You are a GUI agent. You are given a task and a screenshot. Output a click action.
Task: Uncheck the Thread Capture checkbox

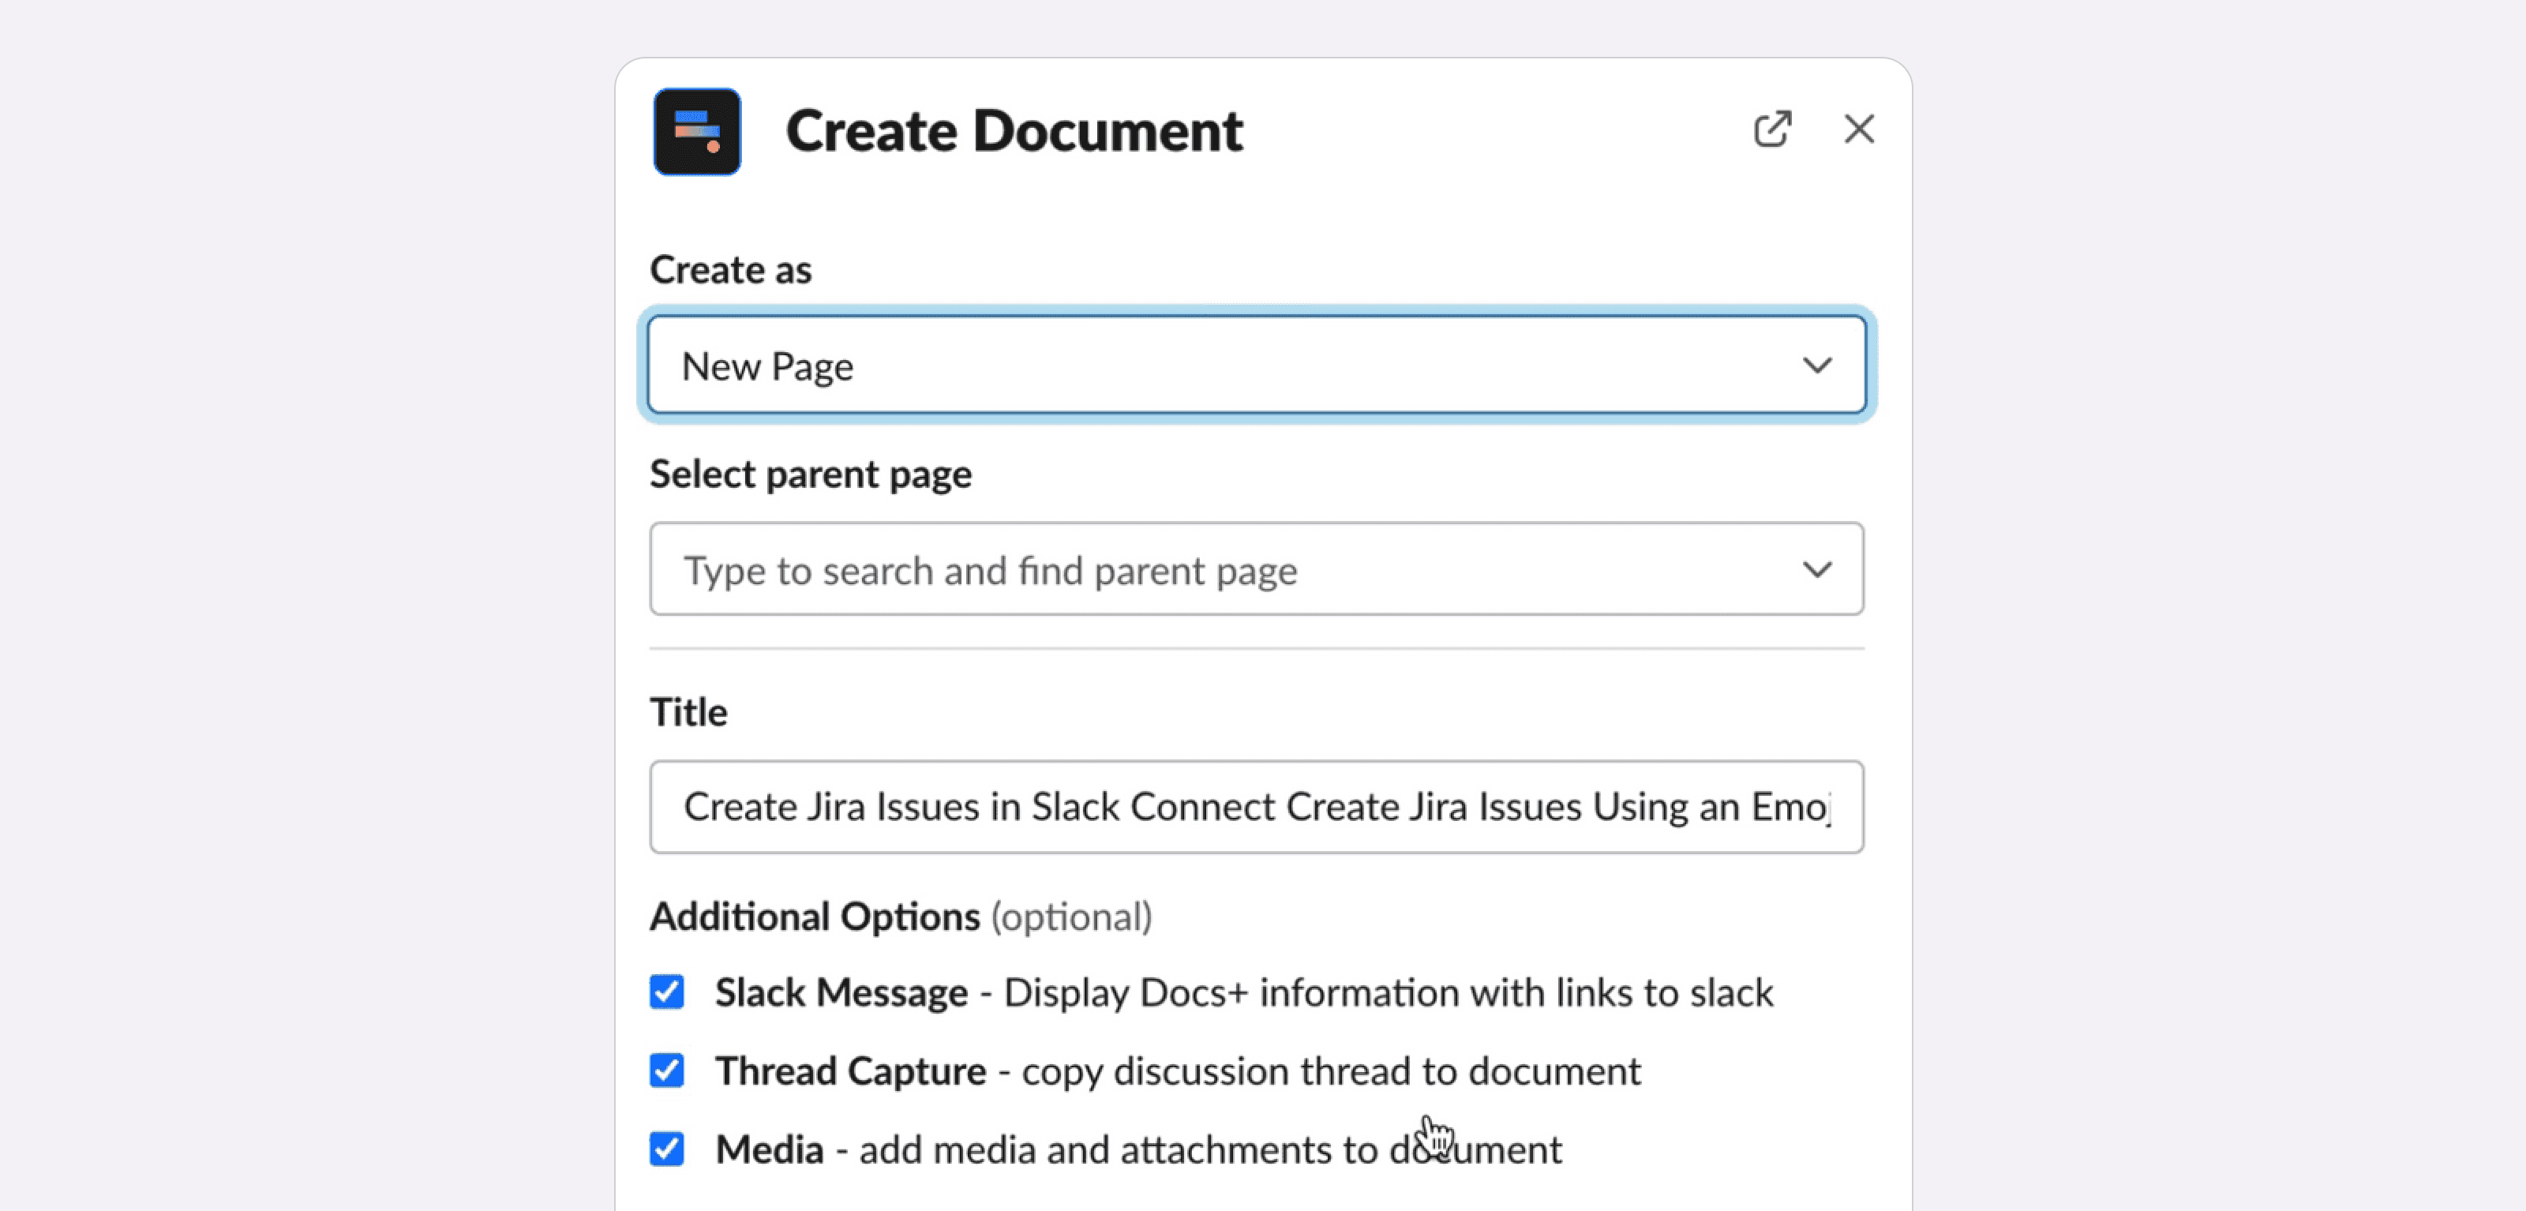[667, 1070]
